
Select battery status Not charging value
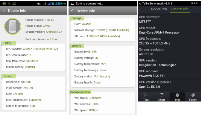(102, 76)
